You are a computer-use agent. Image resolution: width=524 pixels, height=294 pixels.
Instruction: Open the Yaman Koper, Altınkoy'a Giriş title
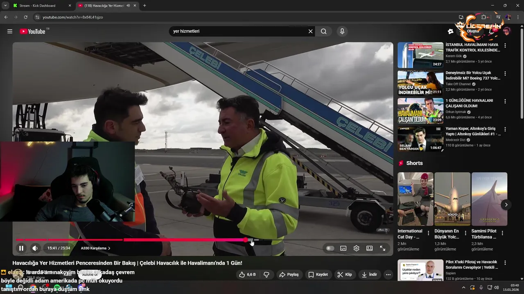[x=473, y=131]
